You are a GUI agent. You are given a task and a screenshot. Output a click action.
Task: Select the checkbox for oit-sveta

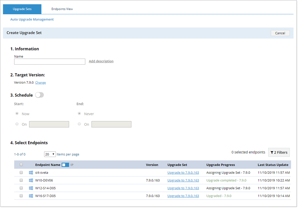coord(21,173)
